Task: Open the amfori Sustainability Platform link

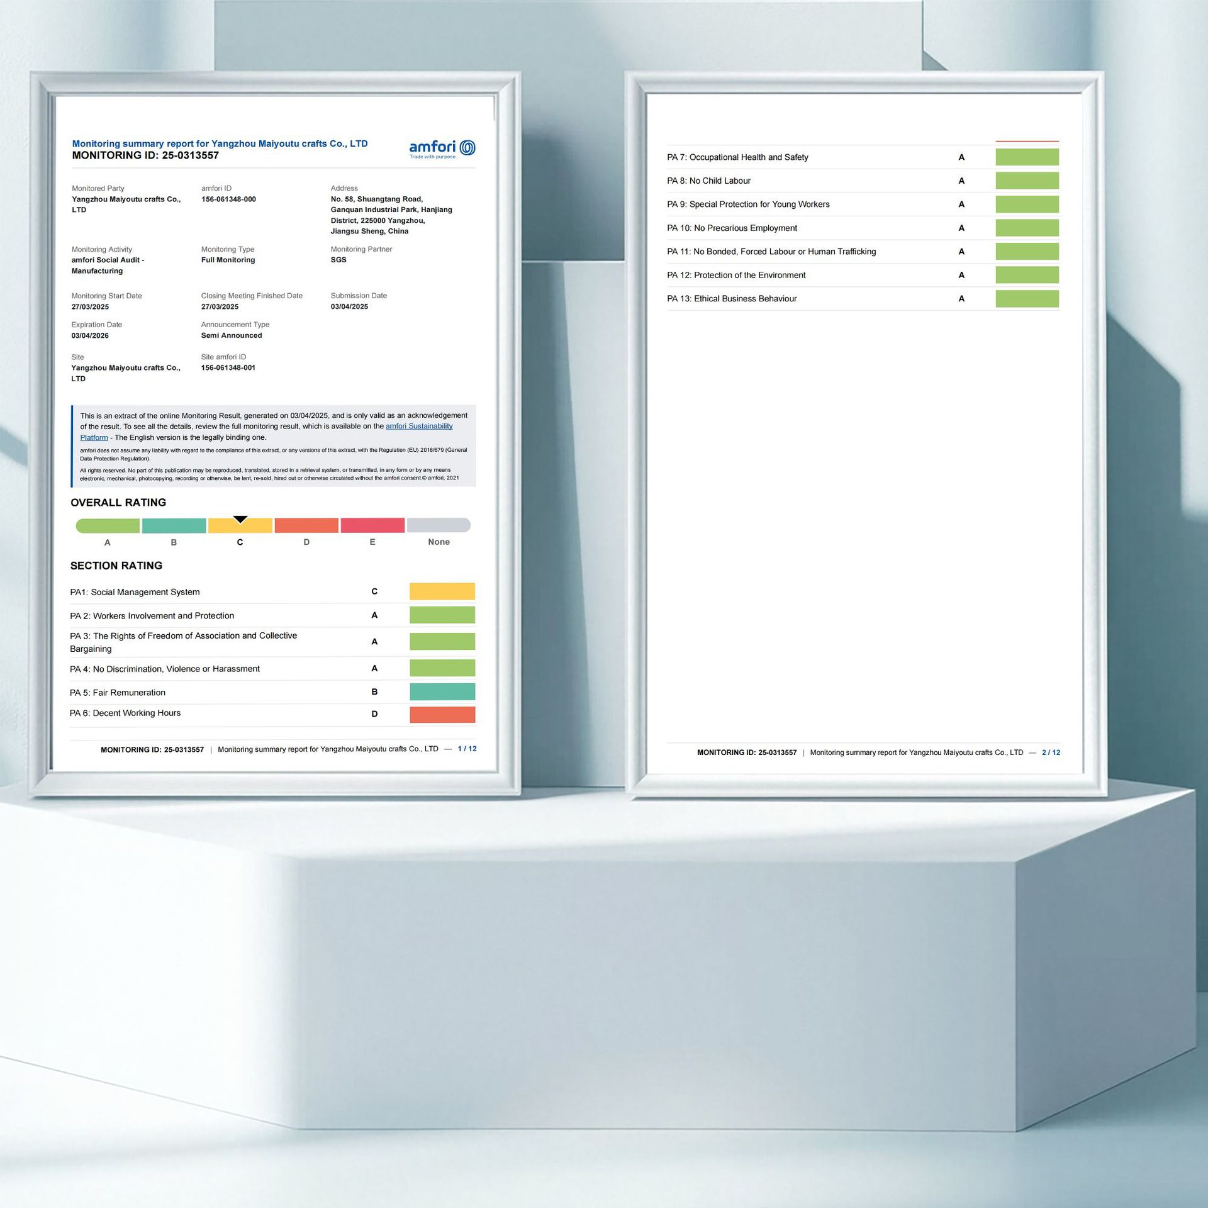Action: tap(419, 426)
